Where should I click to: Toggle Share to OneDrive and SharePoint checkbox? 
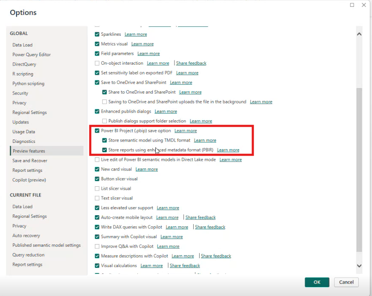point(104,92)
